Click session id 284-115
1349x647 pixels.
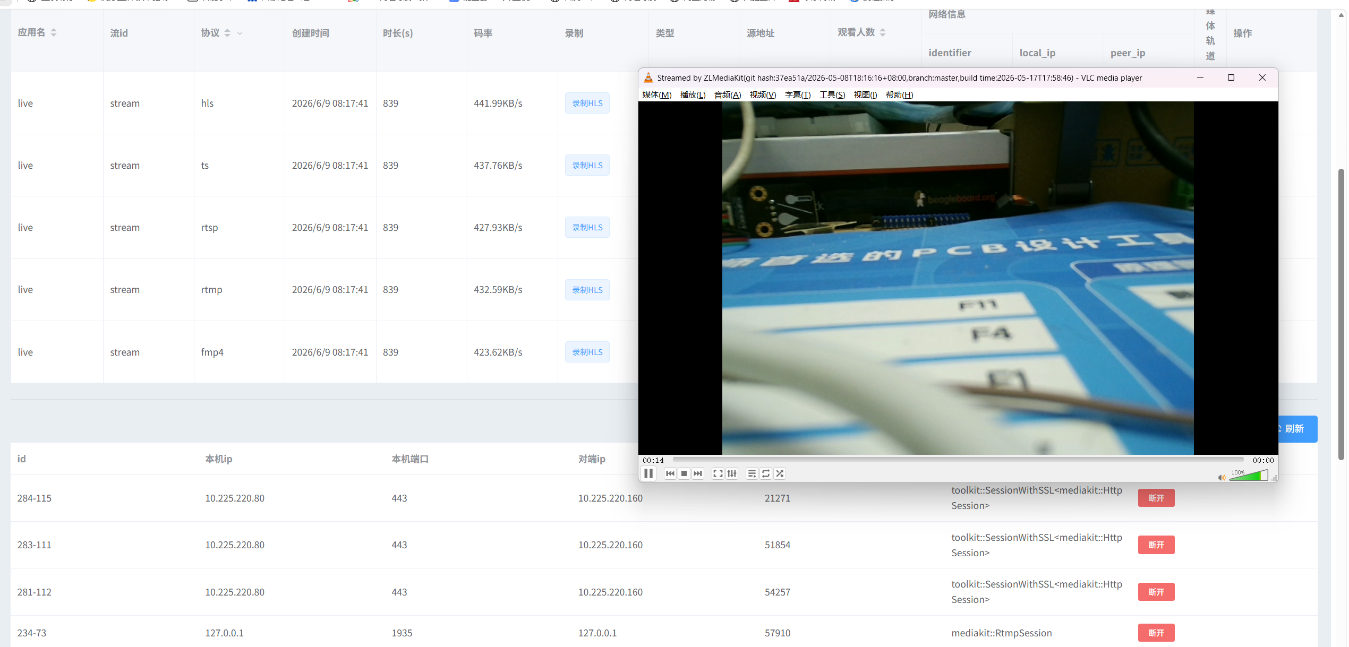pyautogui.click(x=35, y=498)
